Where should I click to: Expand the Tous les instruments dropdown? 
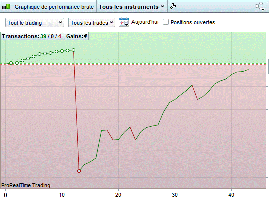coord(132,7)
